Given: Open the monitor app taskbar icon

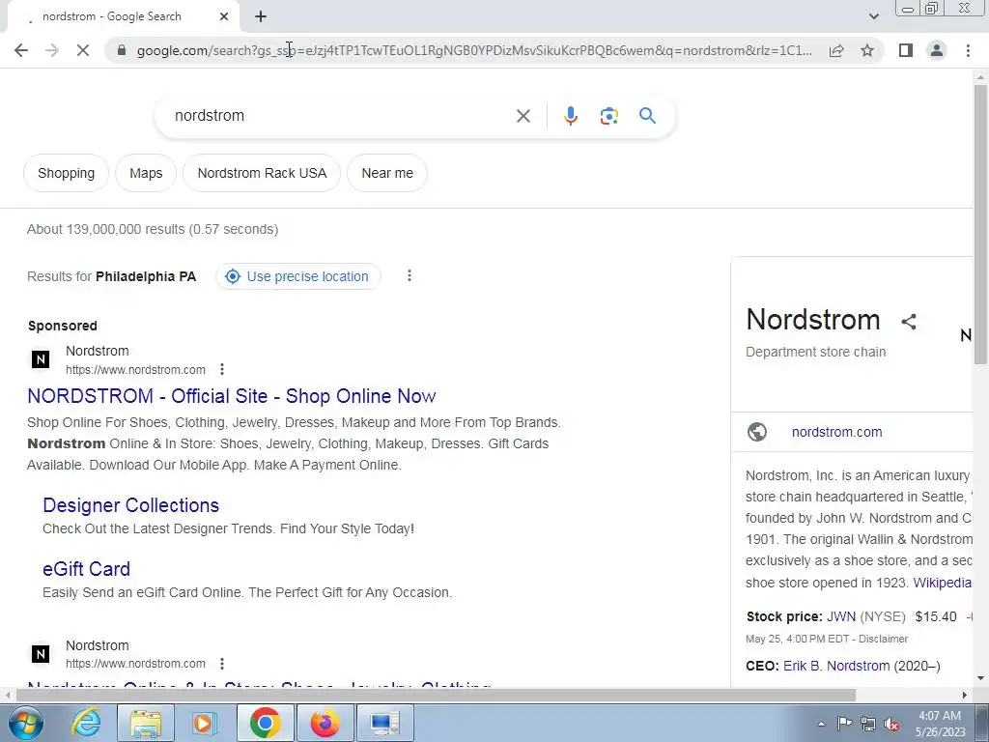Looking at the screenshot, I should point(384,723).
